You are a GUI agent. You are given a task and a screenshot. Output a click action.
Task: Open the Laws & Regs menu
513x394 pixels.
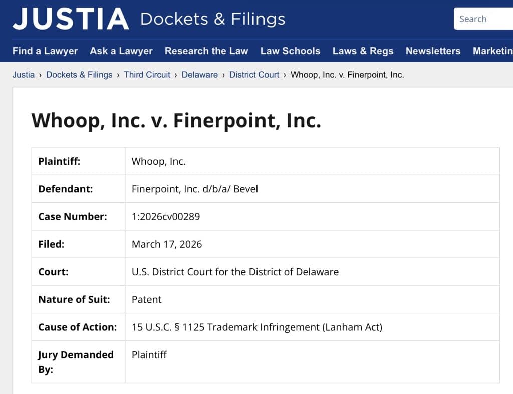[363, 51]
